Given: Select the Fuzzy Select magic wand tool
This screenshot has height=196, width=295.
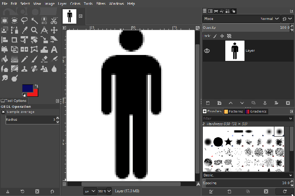Looking at the screenshot, I should click(34, 21).
